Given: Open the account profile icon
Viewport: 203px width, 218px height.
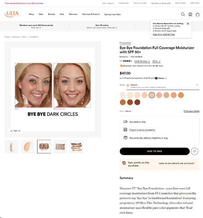Looking at the screenshot, I should pos(190,14).
